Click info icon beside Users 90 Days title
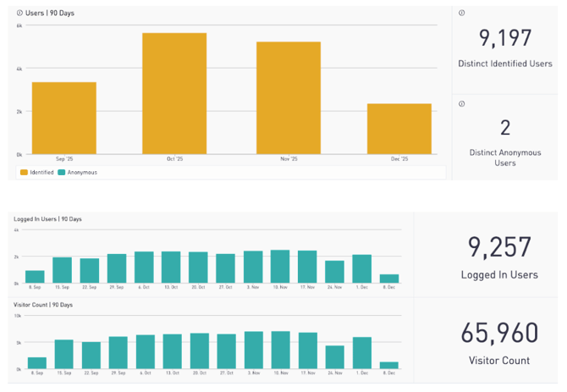567x392 pixels. 19,13
